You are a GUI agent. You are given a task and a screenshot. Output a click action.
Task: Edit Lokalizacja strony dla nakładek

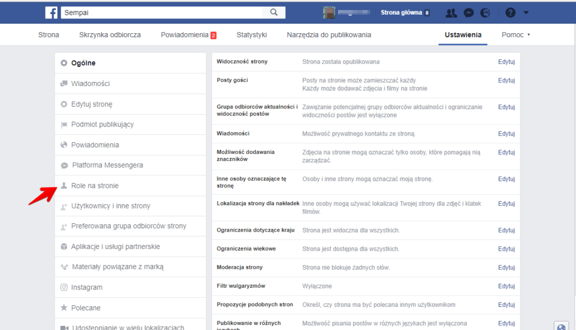506,204
